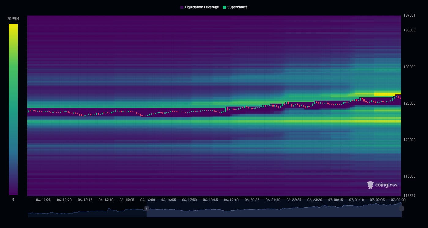Click the 07, 03:00 time label
The height and width of the screenshot is (228, 428).
click(398, 200)
